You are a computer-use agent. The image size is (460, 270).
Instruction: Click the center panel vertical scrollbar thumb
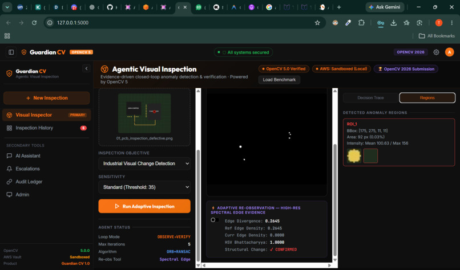[335, 200]
